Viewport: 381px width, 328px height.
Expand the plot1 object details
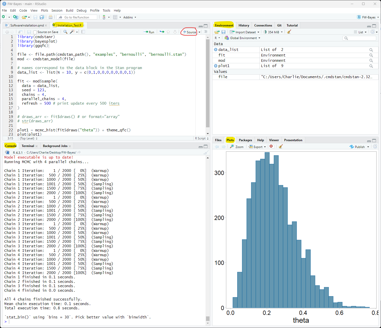coord(216,66)
